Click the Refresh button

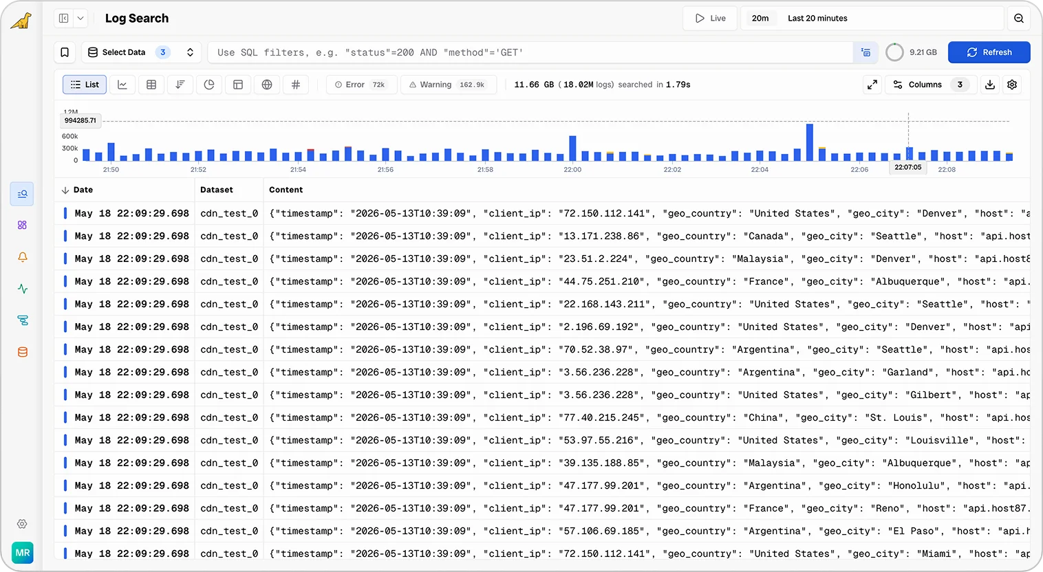pos(989,52)
